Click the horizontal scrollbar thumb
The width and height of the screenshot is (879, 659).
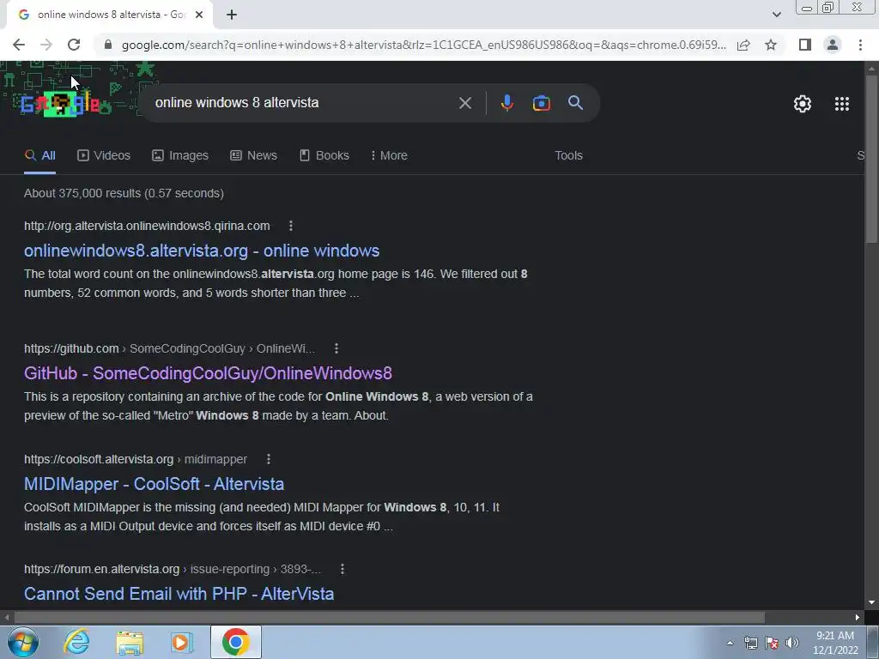pos(390,618)
